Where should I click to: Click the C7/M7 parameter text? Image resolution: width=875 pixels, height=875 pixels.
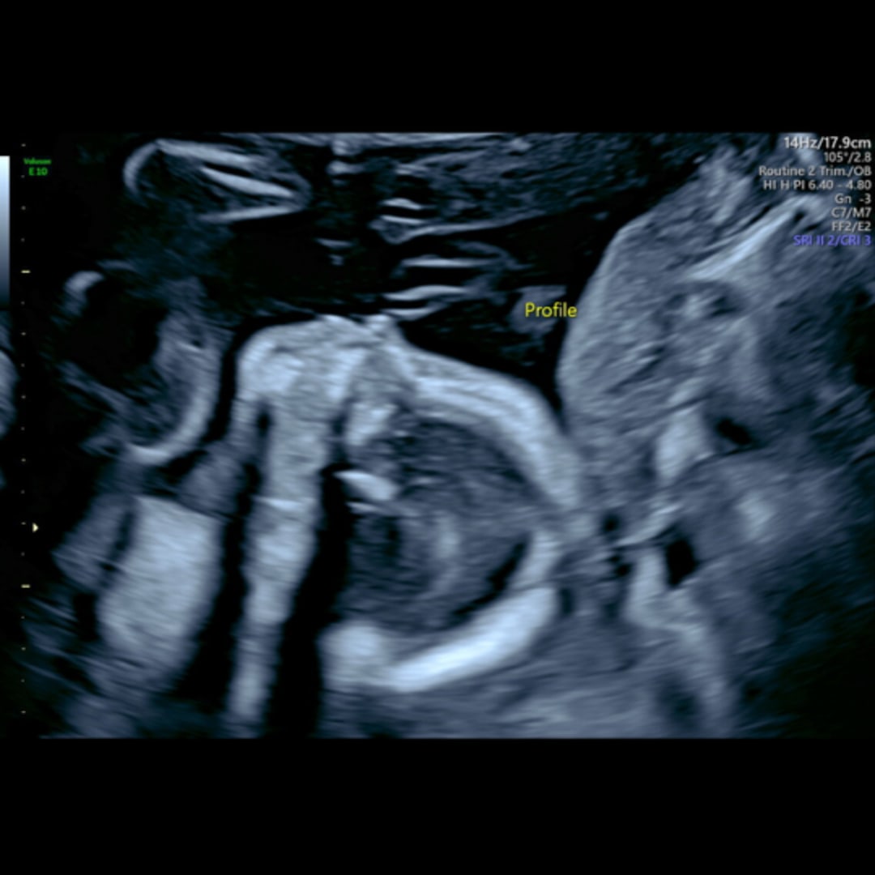pyautogui.click(x=852, y=212)
